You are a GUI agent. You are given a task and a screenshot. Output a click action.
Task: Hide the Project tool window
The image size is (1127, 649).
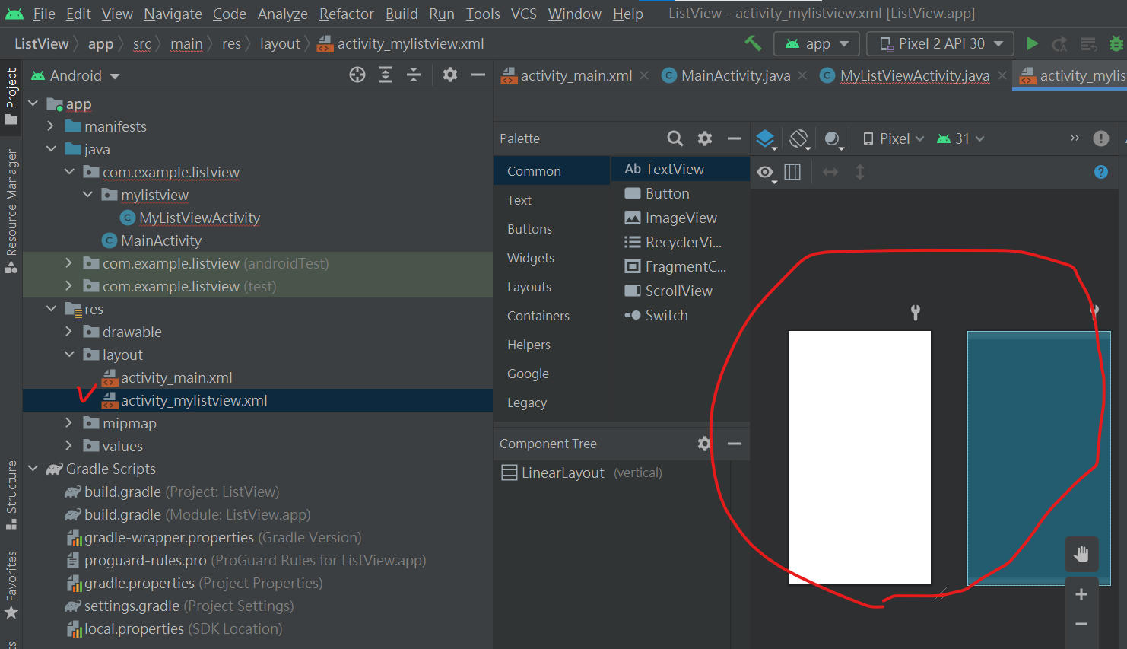coord(478,75)
